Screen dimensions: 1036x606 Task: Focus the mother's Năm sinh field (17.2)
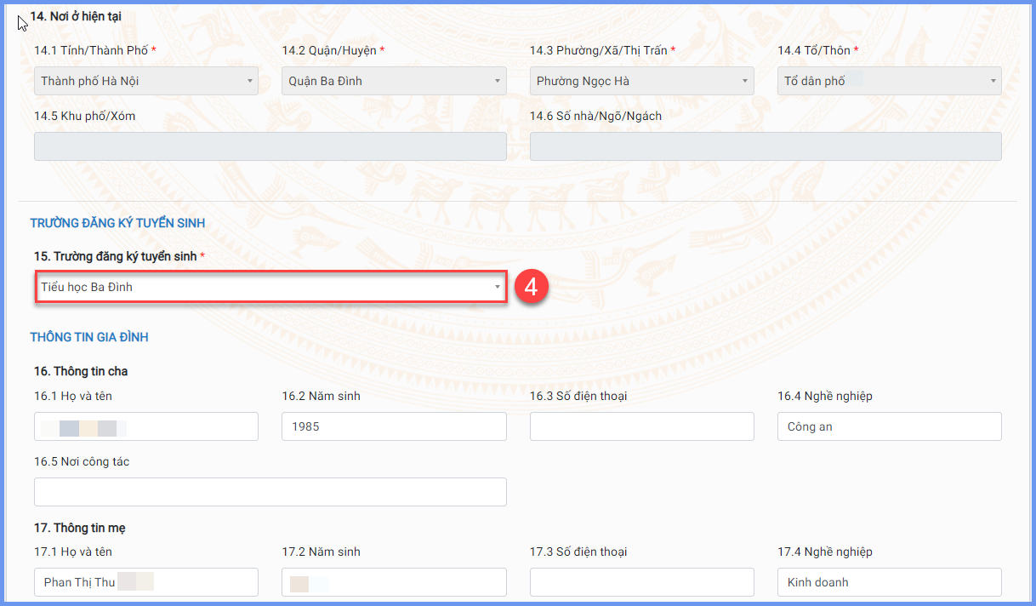point(394,582)
